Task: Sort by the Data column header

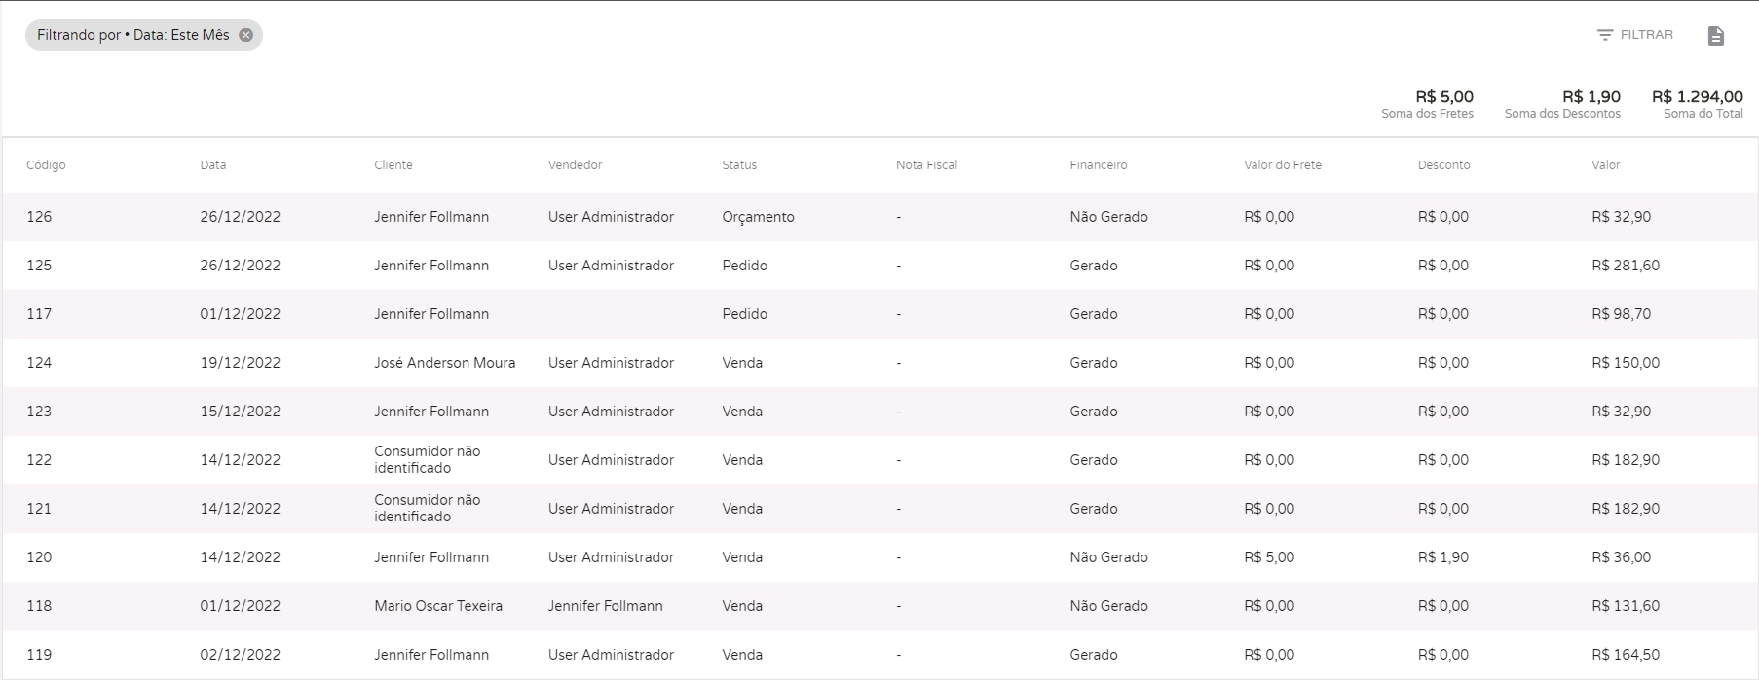Action: (213, 165)
